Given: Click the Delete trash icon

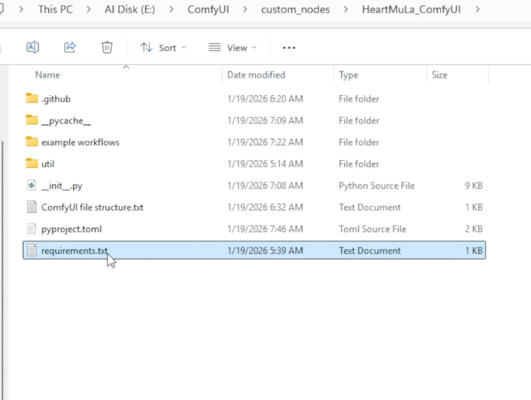Looking at the screenshot, I should click(107, 47).
